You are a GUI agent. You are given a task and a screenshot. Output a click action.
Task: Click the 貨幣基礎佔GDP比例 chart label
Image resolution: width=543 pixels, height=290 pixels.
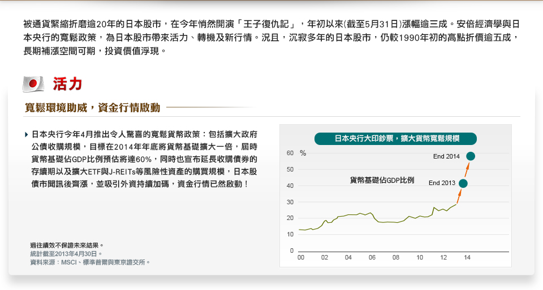tap(382, 181)
